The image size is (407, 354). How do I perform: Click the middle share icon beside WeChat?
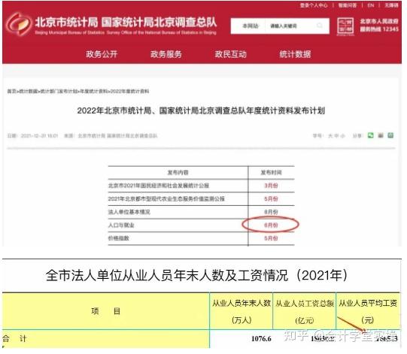coord(381,135)
